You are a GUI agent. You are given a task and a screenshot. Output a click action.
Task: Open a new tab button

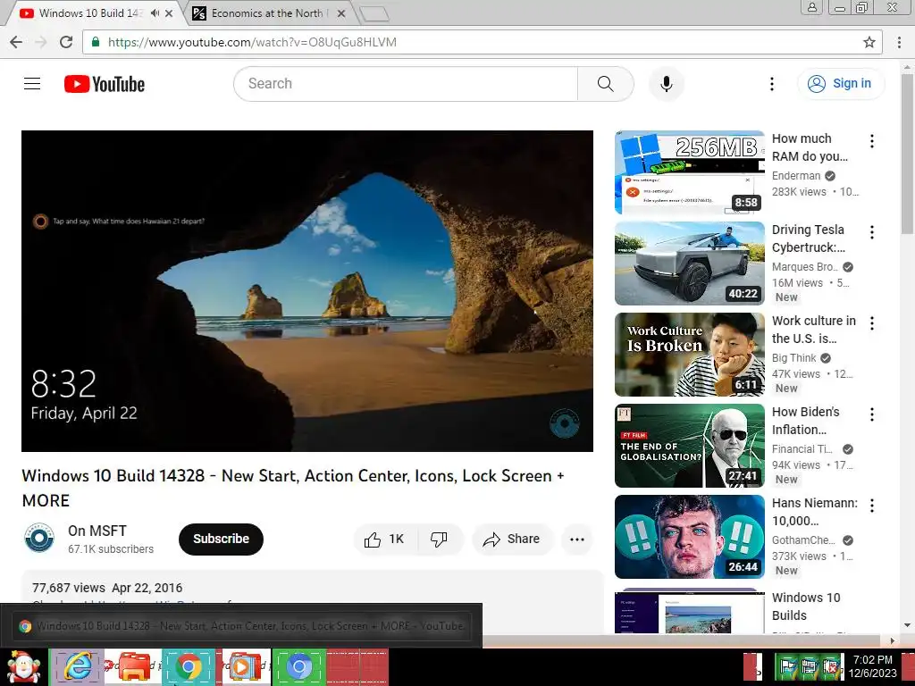click(x=374, y=14)
